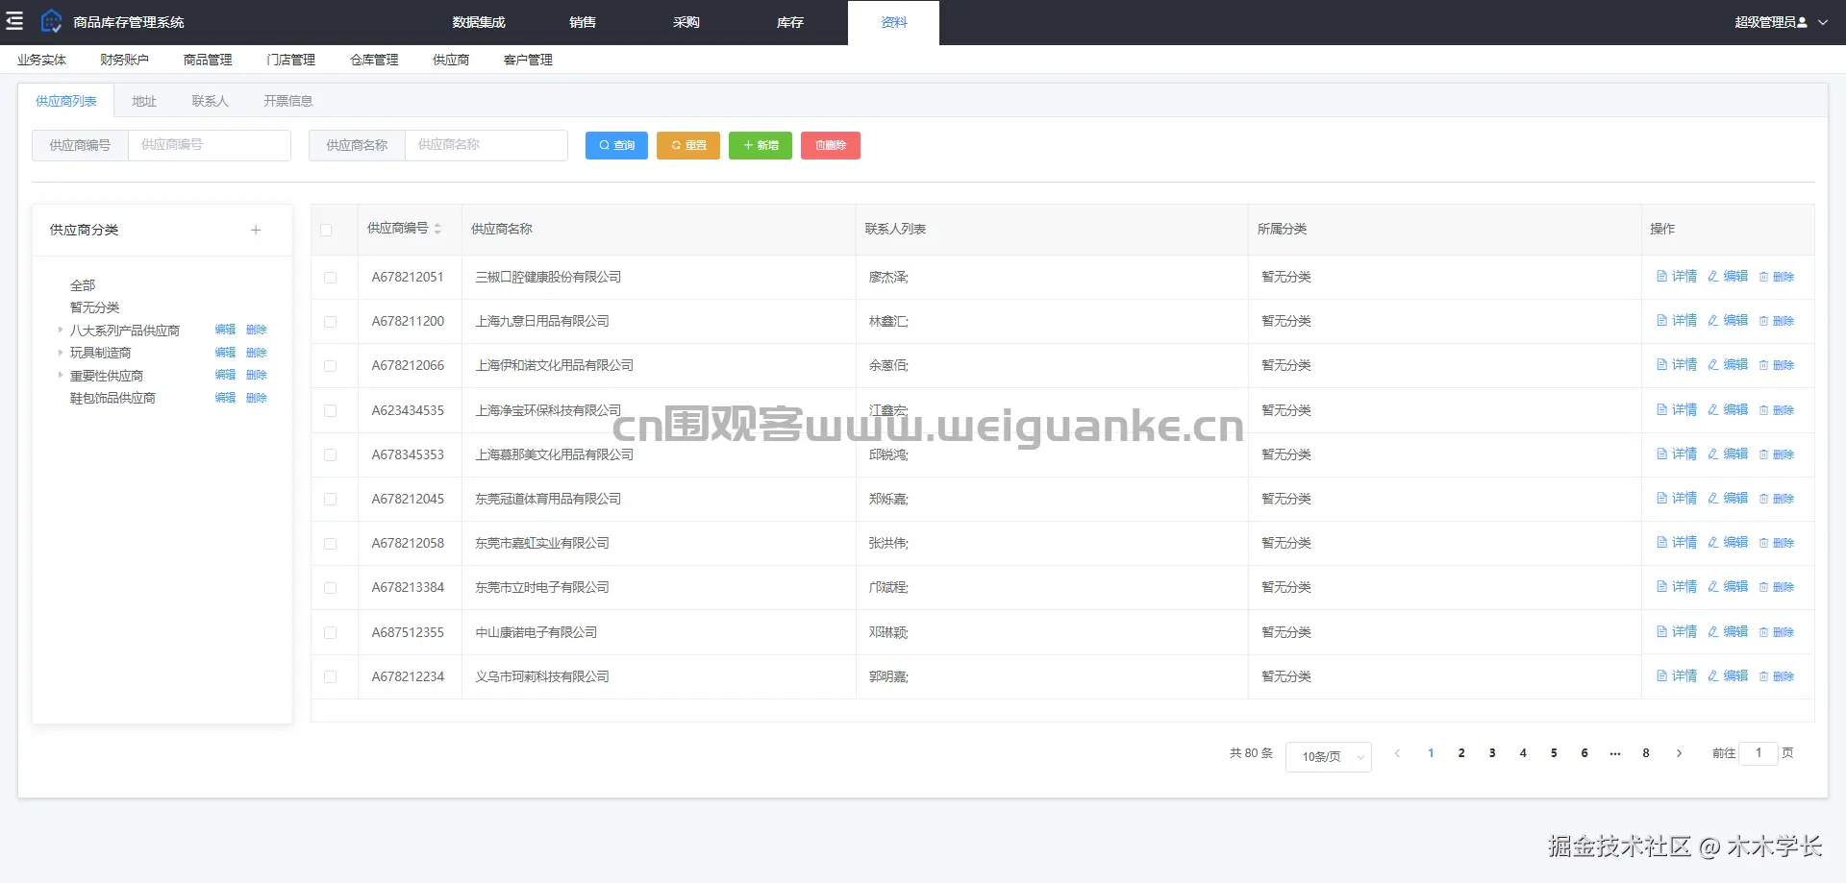Click the orange 重置 button
1846x883 pixels.
688,145
